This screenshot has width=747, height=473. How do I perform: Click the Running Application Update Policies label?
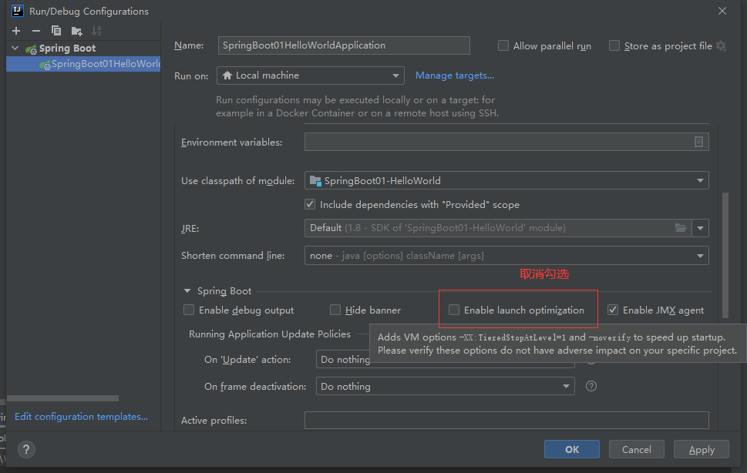pyautogui.click(x=270, y=334)
